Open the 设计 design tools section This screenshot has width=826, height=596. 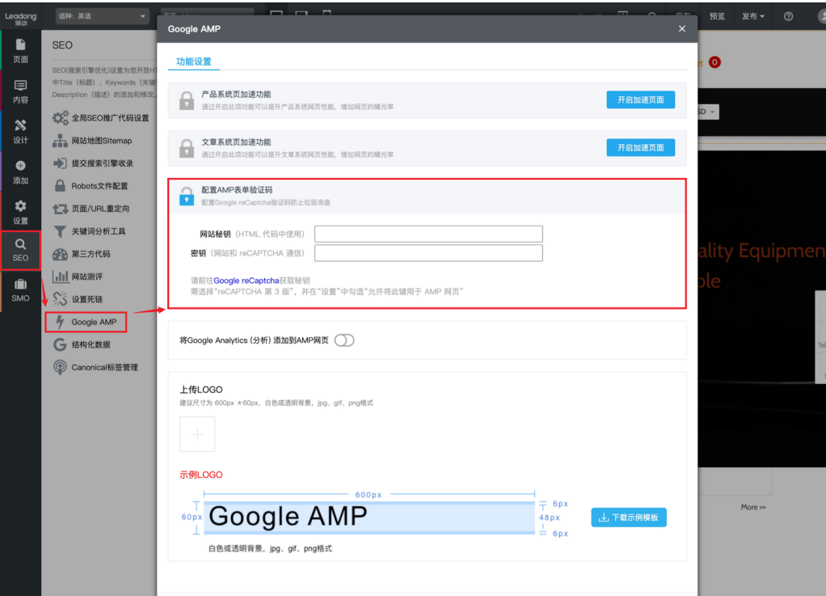(20, 132)
